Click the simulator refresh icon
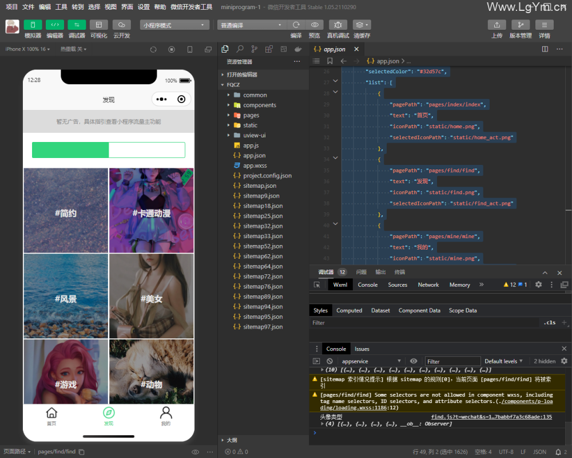The width and height of the screenshot is (572, 458). (153, 49)
